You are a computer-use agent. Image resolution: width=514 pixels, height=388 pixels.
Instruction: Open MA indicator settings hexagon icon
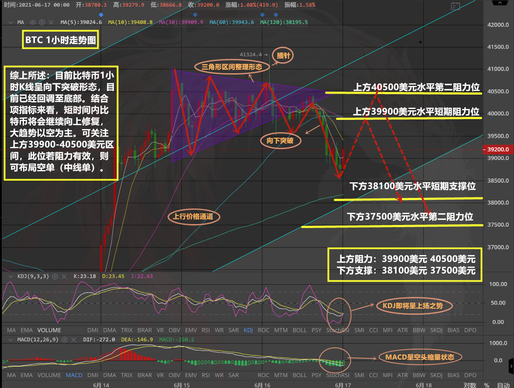point(42,22)
